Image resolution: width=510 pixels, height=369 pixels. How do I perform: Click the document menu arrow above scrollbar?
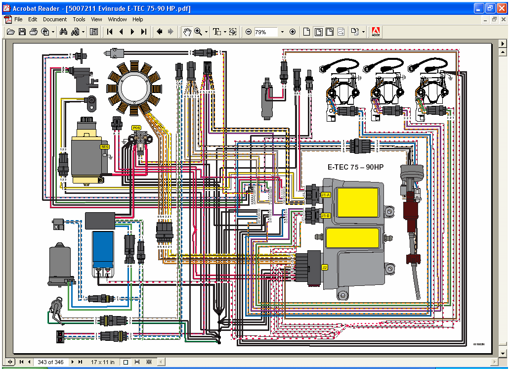(x=503, y=44)
